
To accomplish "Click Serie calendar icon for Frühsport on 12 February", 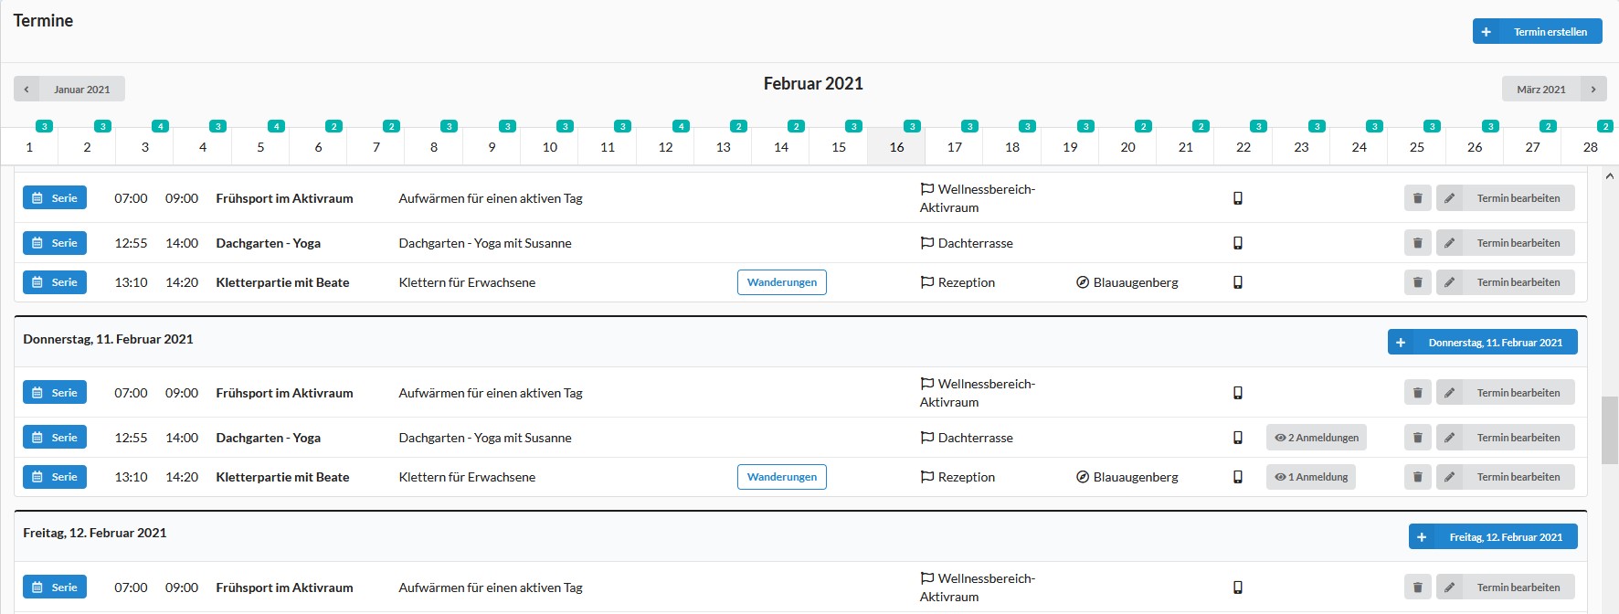I will coord(37,588).
